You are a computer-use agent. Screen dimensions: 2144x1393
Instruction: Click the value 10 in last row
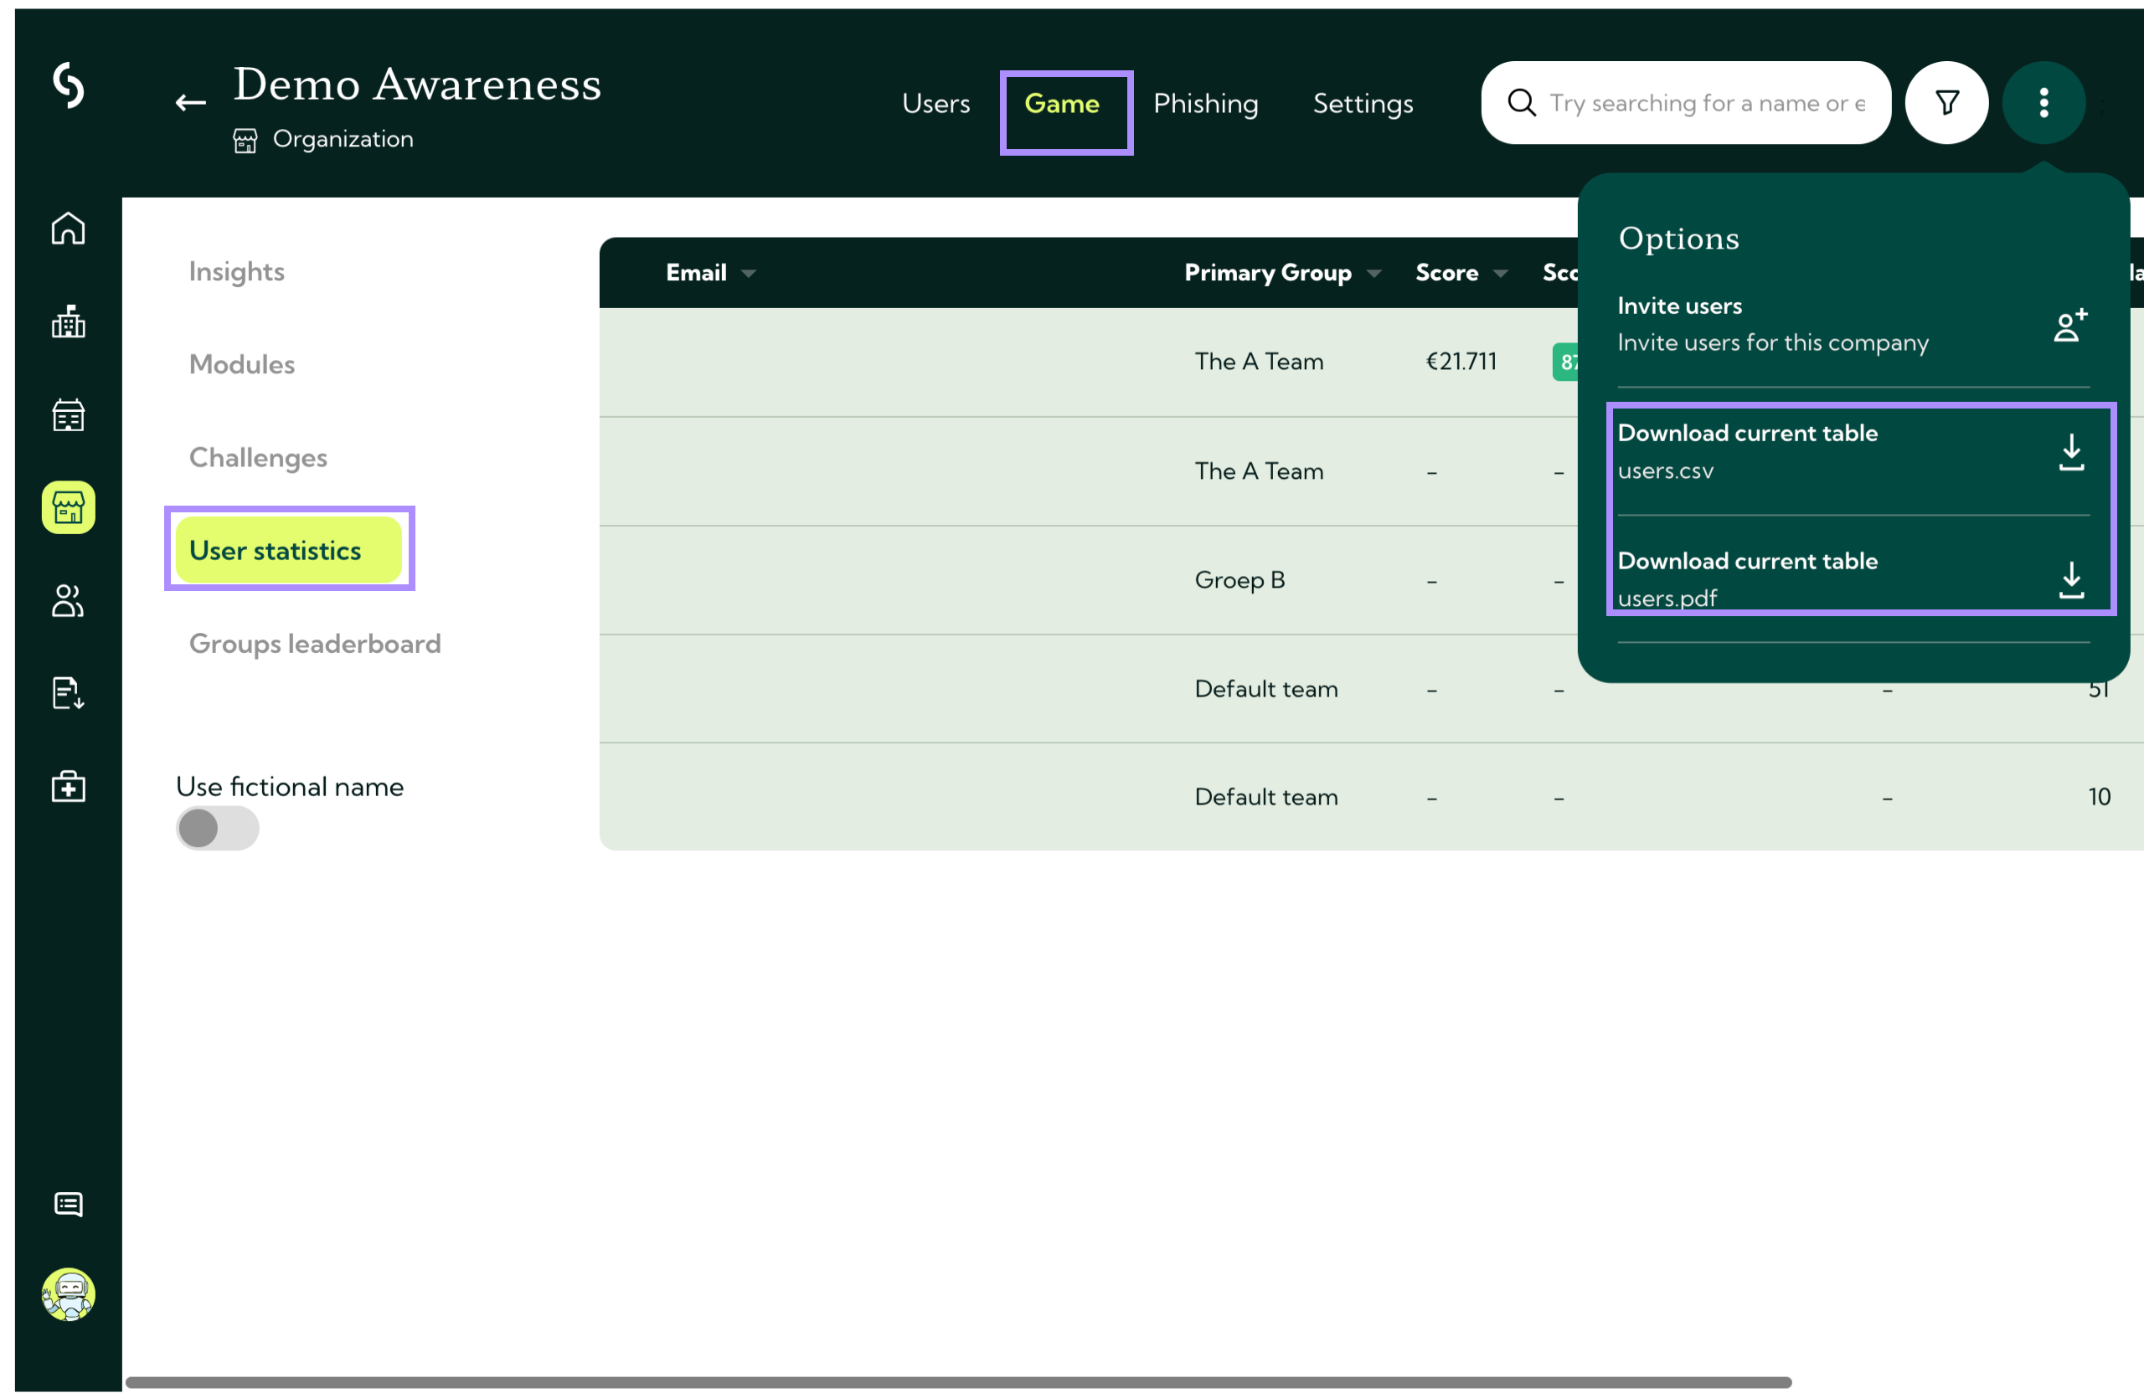point(2099,796)
